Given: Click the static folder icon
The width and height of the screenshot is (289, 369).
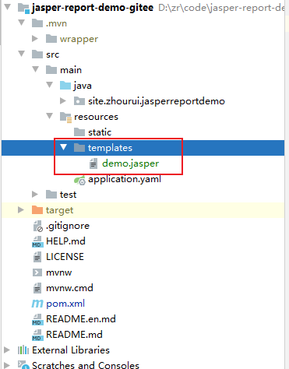Looking at the screenshot, I should click(x=79, y=132).
